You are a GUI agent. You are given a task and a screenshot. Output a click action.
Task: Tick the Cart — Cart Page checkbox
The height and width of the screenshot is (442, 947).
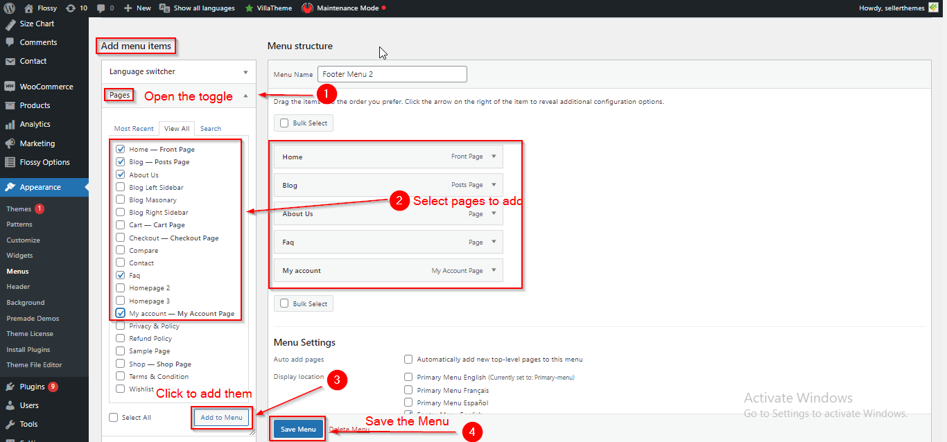pos(121,224)
